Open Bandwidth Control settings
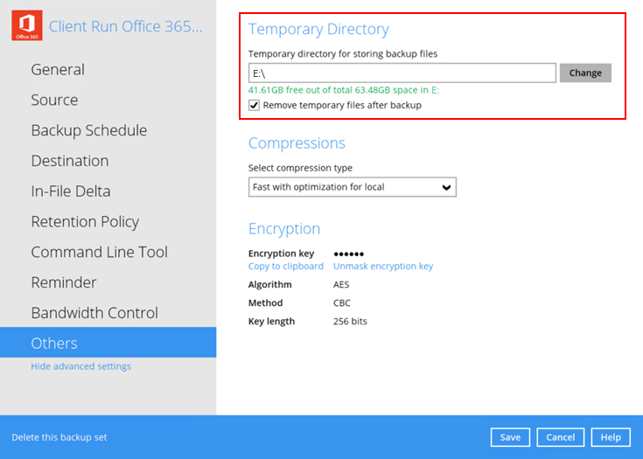This screenshot has width=643, height=459. pyautogui.click(x=94, y=313)
